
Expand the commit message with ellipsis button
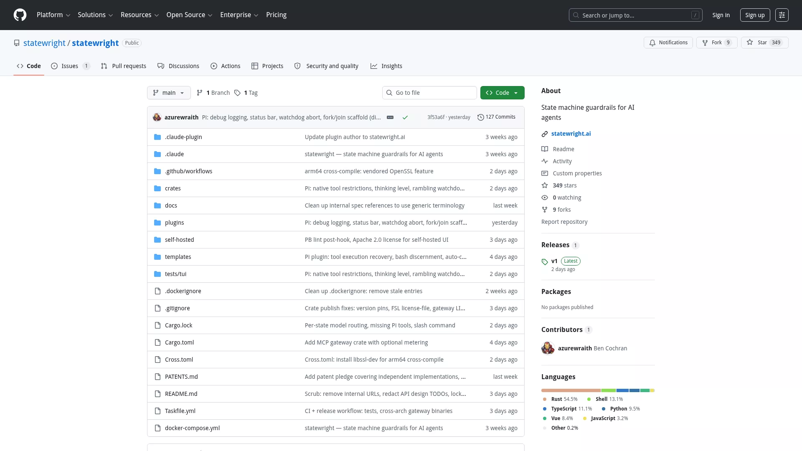[x=390, y=117]
